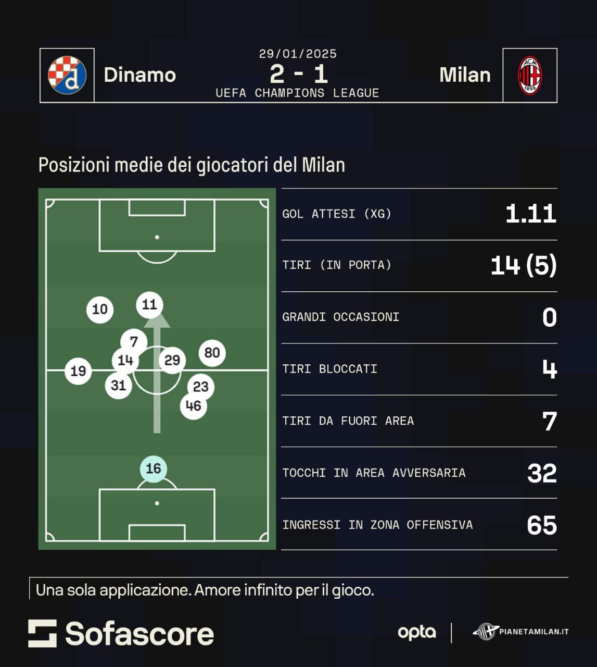Click the UEFA Champions League label
597x667 pixels.
pyautogui.click(x=297, y=93)
